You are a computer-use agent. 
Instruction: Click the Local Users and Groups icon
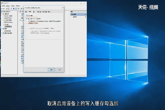coord(5,22)
